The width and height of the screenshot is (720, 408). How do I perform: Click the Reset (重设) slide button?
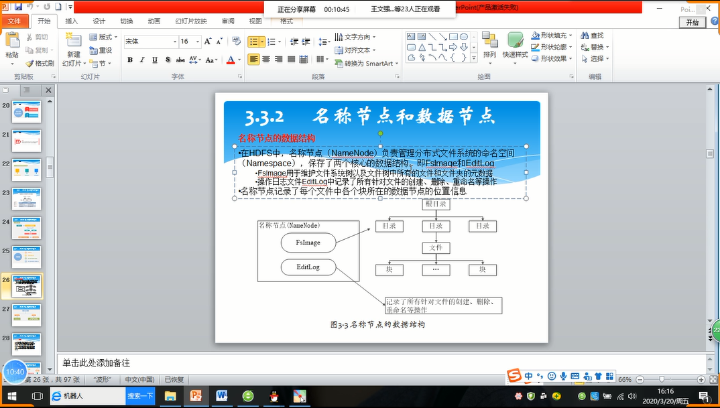(x=101, y=50)
